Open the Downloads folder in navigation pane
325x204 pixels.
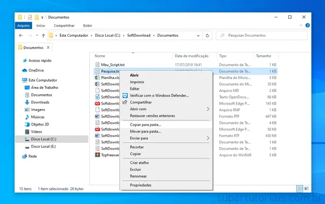40,102
